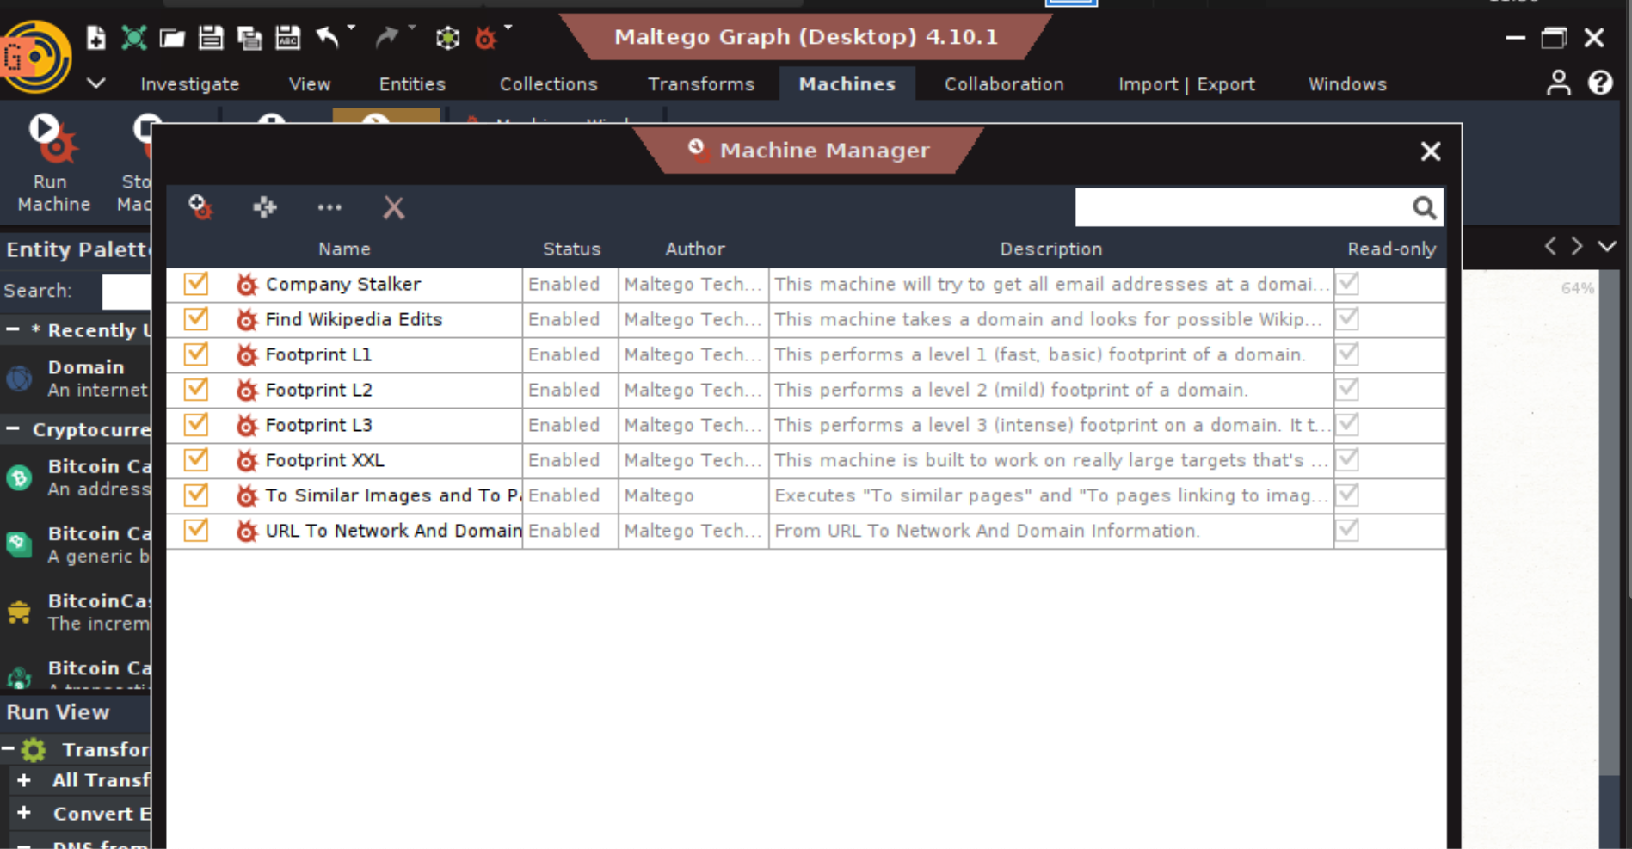This screenshot has width=1632, height=849.
Task: Toggle Footprint L1 enabled checkbox
Action: [x=196, y=354]
